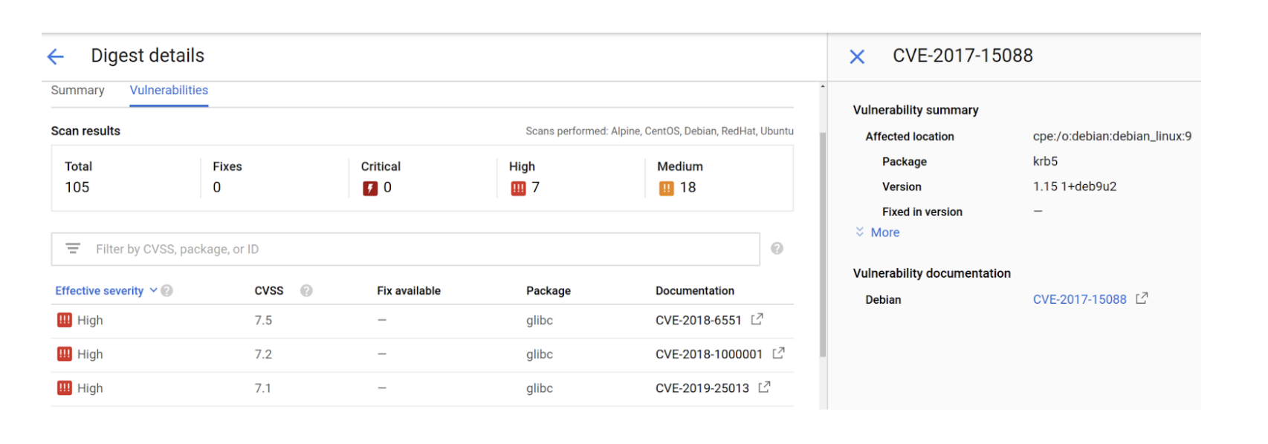The height and width of the screenshot is (444, 1268).
Task: Click the filter by CVSS input field
Action: click(x=416, y=249)
